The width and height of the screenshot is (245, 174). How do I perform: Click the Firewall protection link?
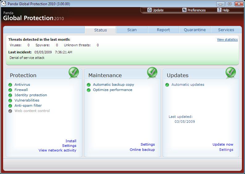pos(21,90)
